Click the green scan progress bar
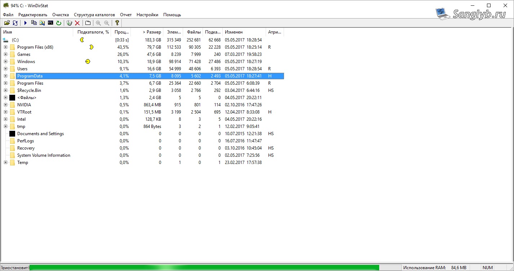The width and height of the screenshot is (514, 271). [x=204, y=267]
